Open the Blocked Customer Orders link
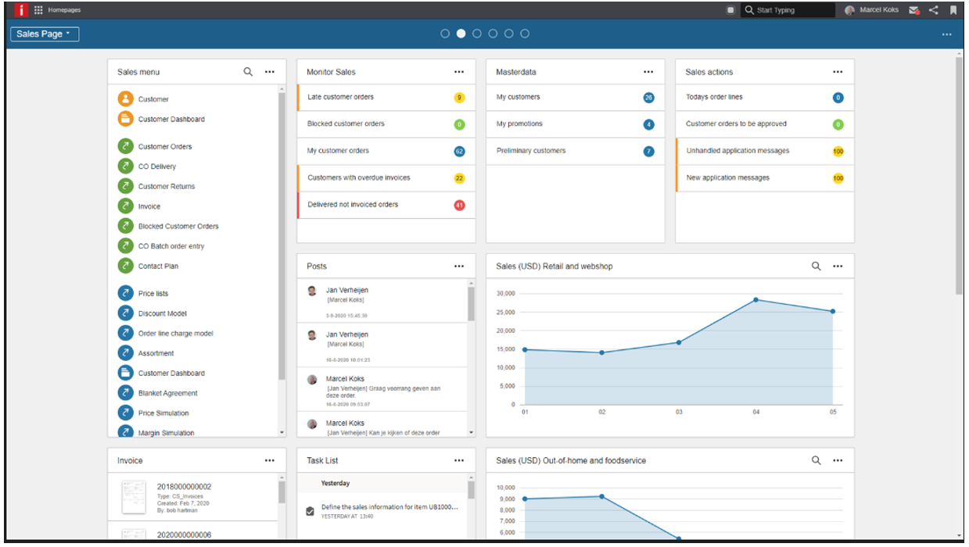969x547 pixels. point(178,227)
